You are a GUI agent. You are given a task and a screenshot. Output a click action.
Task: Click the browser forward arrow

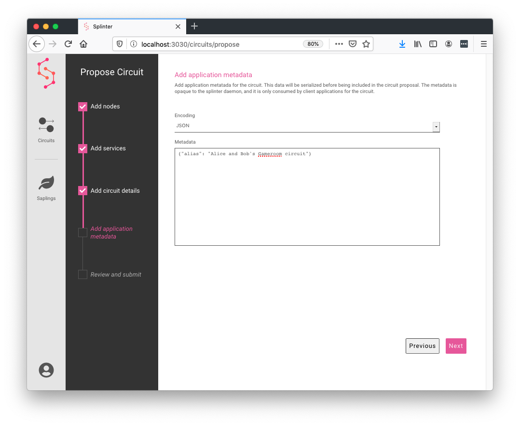[53, 44]
